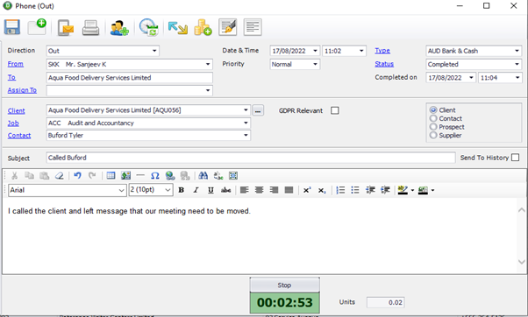Tick the GDPR Relevant checkbox
The image size is (528, 317).
point(335,110)
